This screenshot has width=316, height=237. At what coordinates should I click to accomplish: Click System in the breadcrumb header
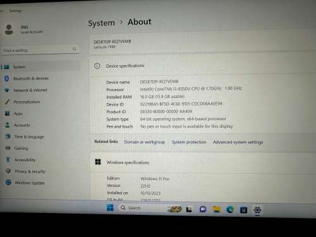click(x=101, y=23)
